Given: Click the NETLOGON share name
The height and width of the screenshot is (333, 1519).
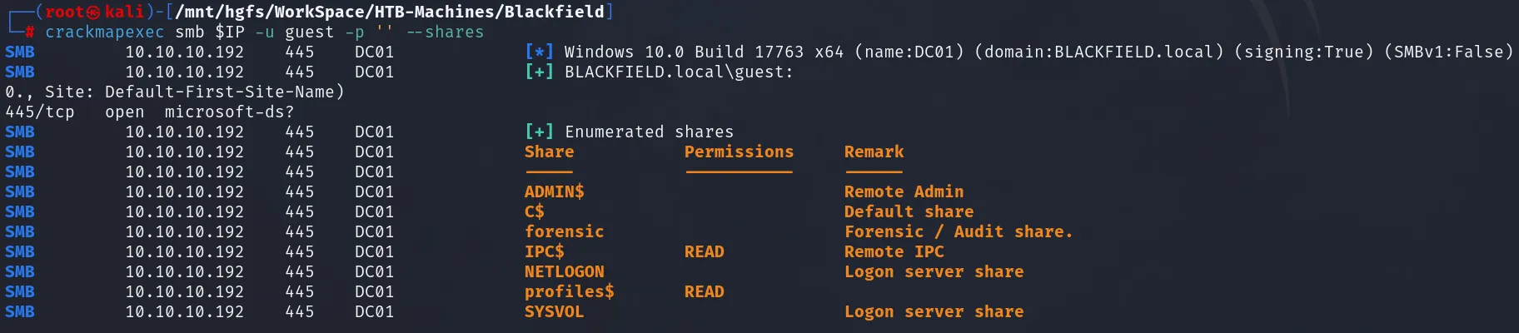Looking at the screenshot, I should point(565,271).
